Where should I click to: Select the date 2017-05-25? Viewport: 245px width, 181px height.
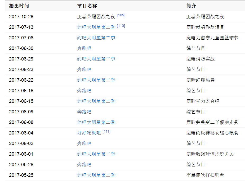[21, 175]
